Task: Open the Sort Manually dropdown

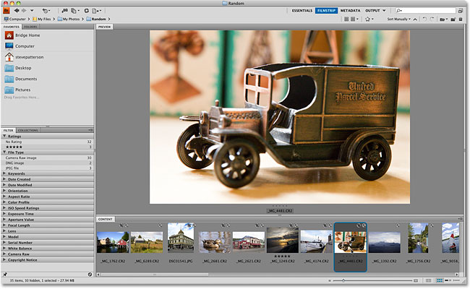Action: 398,20
